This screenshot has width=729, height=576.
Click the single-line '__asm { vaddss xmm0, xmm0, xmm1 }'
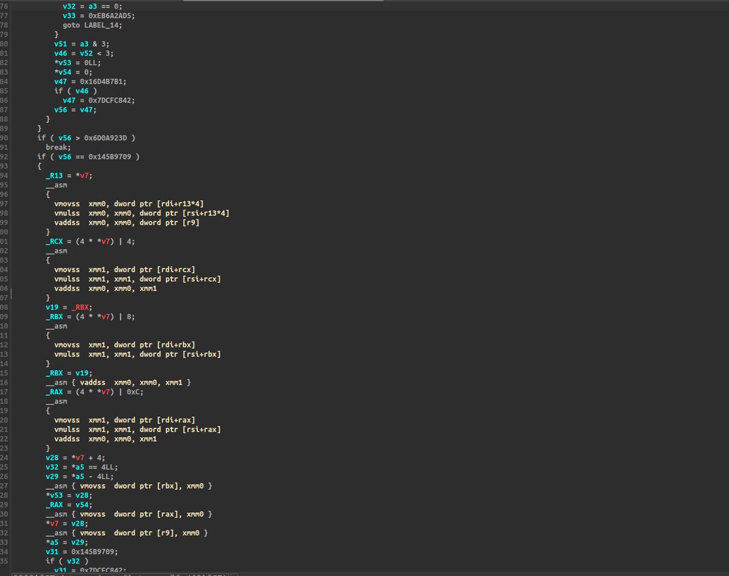118,383
